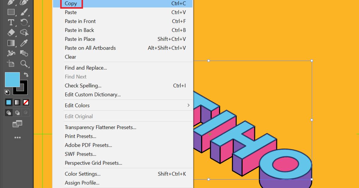Swap fill and stroke with curved arrow
The width and height of the screenshot is (359, 188).
(26, 75)
